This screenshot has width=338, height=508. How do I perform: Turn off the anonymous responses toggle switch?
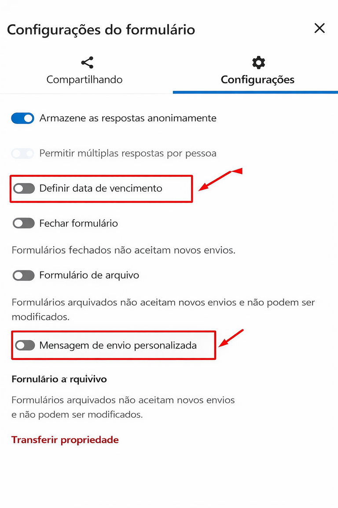point(22,118)
